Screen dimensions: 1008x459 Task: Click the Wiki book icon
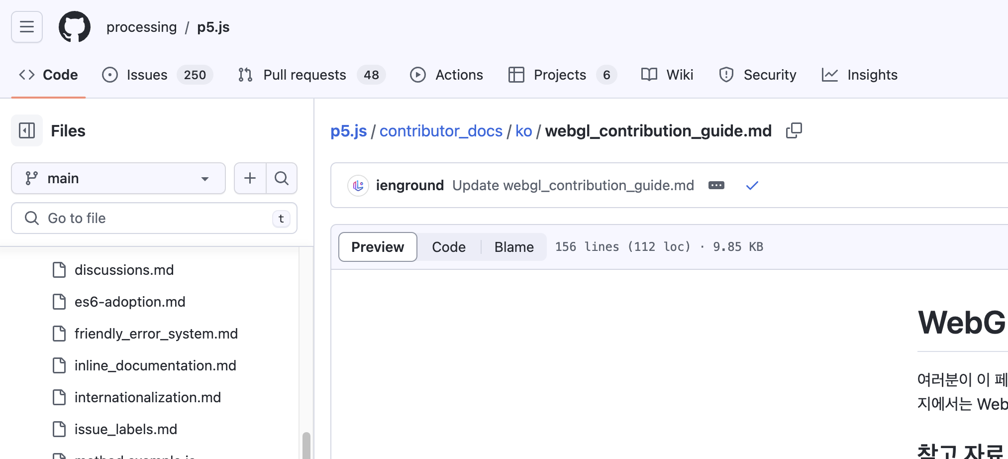point(649,75)
